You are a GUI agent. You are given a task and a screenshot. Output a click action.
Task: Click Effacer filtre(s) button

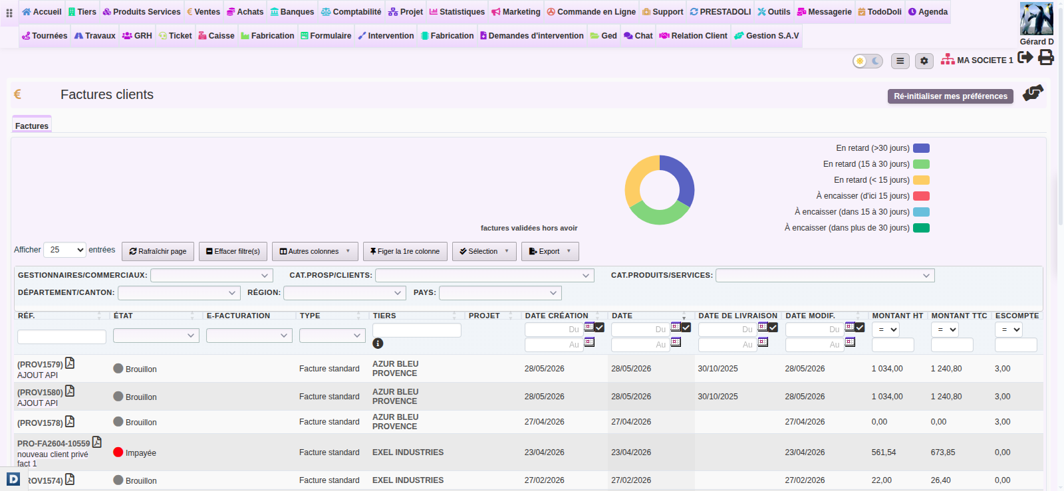coord(233,251)
